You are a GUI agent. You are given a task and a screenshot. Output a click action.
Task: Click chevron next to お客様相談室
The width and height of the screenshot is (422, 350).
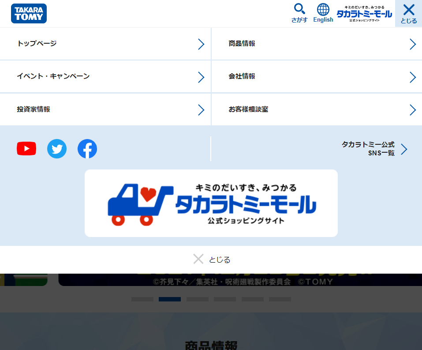click(413, 110)
